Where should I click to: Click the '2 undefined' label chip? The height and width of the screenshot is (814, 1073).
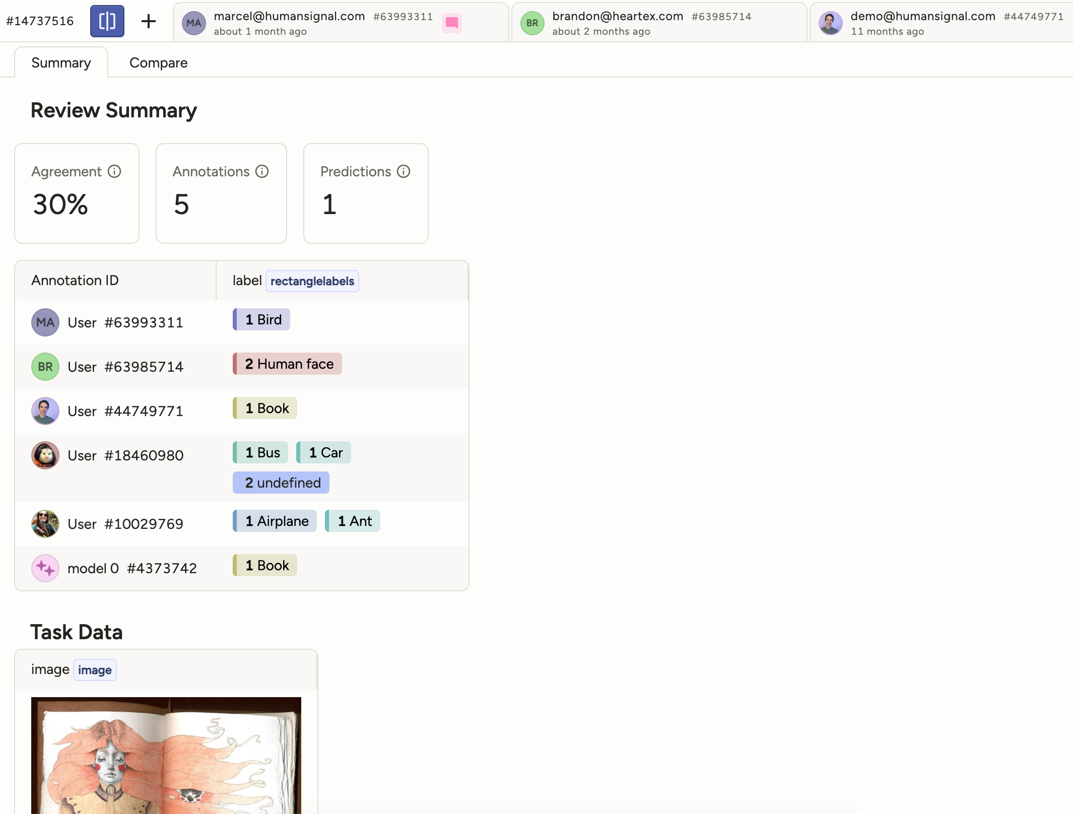tap(281, 482)
